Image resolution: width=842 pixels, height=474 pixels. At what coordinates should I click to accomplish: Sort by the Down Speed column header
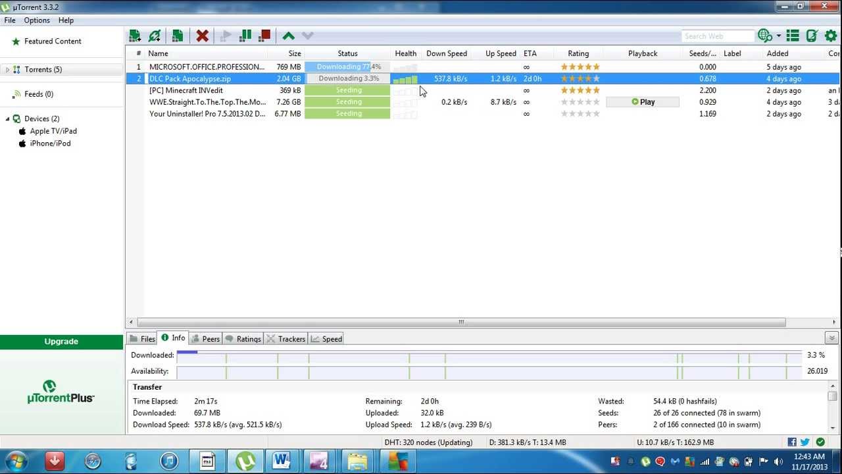pyautogui.click(x=446, y=53)
